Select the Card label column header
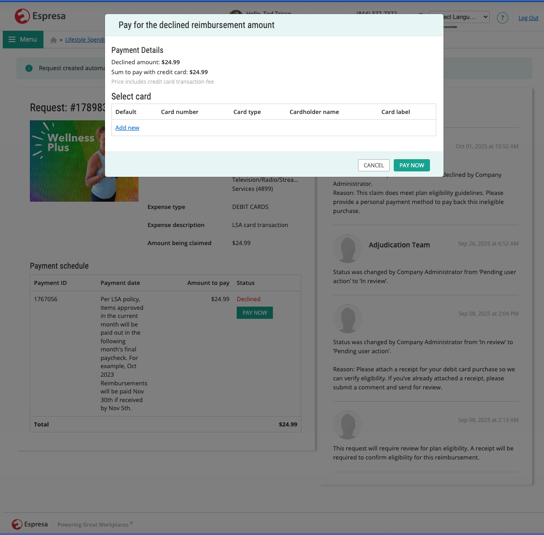 396,112
